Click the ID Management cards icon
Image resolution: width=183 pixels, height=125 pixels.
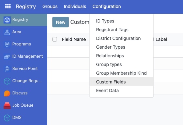7,57
